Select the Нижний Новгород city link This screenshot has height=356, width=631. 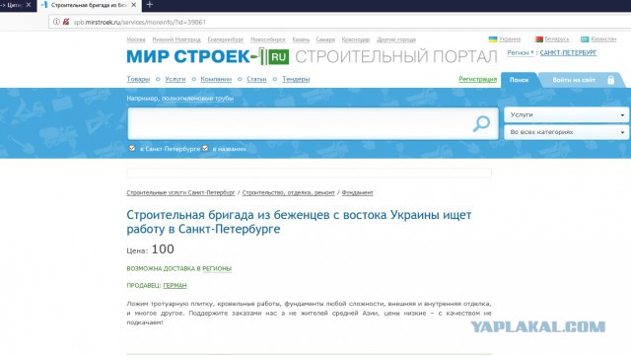(x=176, y=39)
